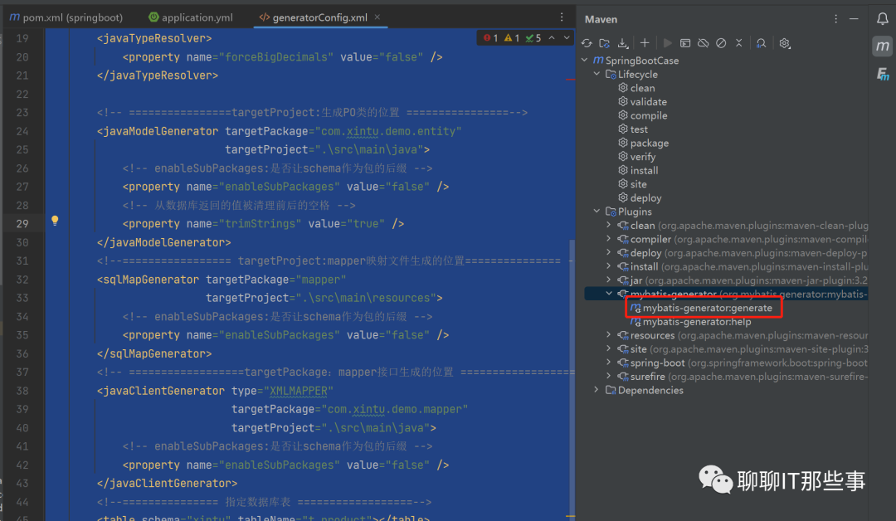This screenshot has height=521, width=896.
Task: Click the warning count indicator
Action: coord(512,38)
